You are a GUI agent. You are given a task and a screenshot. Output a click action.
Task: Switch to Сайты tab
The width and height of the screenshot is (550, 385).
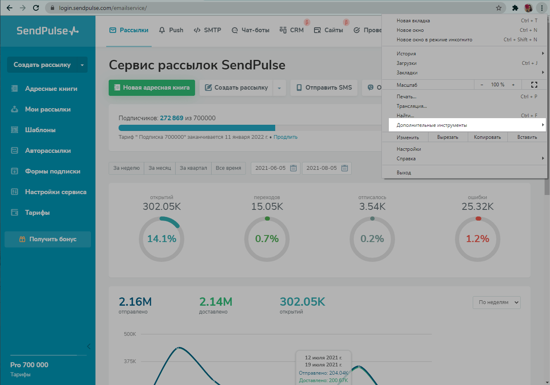tap(329, 30)
